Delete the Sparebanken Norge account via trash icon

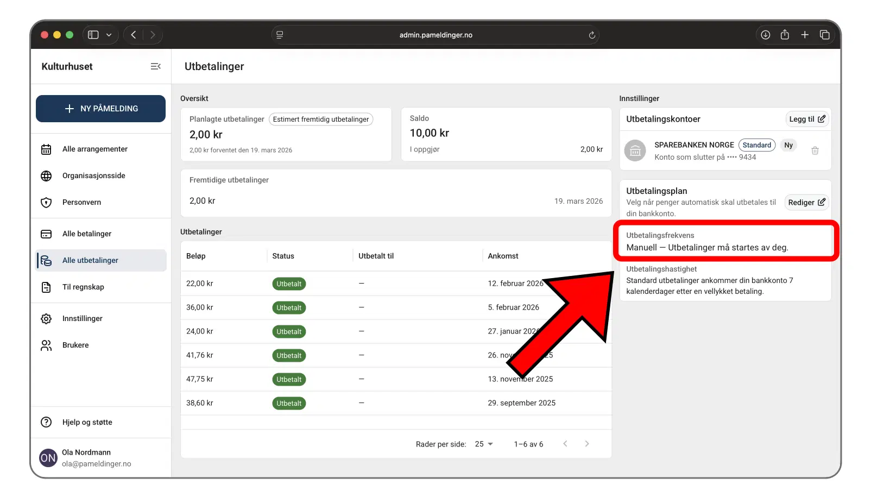[815, 151]
